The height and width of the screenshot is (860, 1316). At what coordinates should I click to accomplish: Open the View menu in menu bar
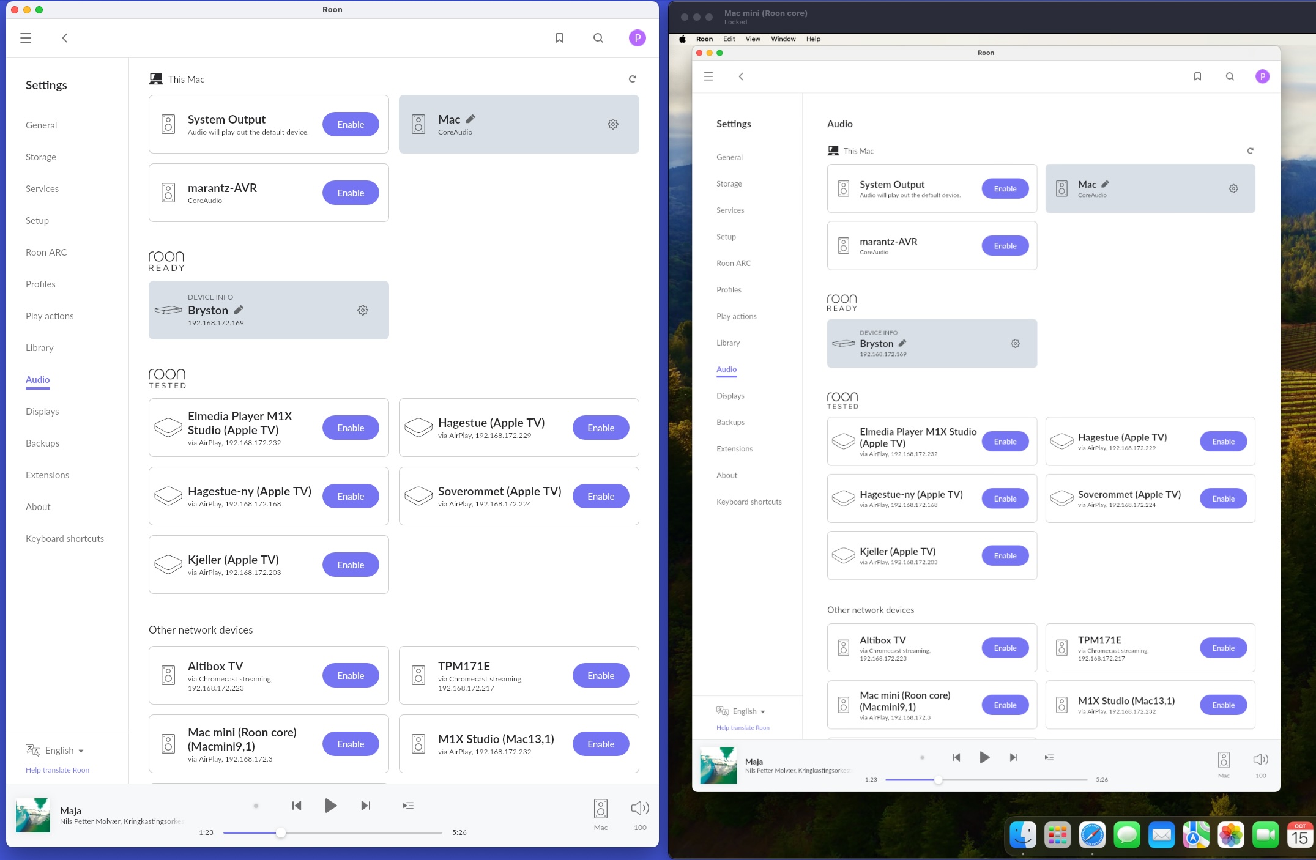(753, 39)
